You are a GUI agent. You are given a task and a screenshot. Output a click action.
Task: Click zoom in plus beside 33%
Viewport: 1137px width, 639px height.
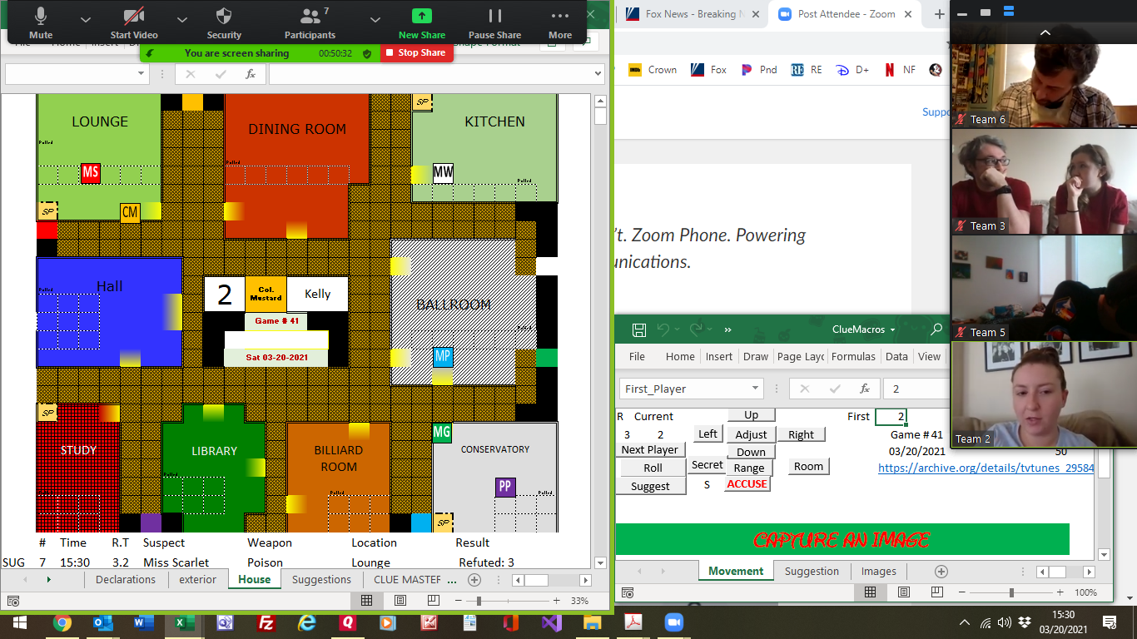pyautogui.click(x=555, y=601)
